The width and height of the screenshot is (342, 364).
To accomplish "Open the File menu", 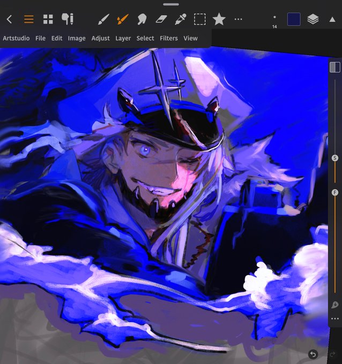I will click(40, 38).
